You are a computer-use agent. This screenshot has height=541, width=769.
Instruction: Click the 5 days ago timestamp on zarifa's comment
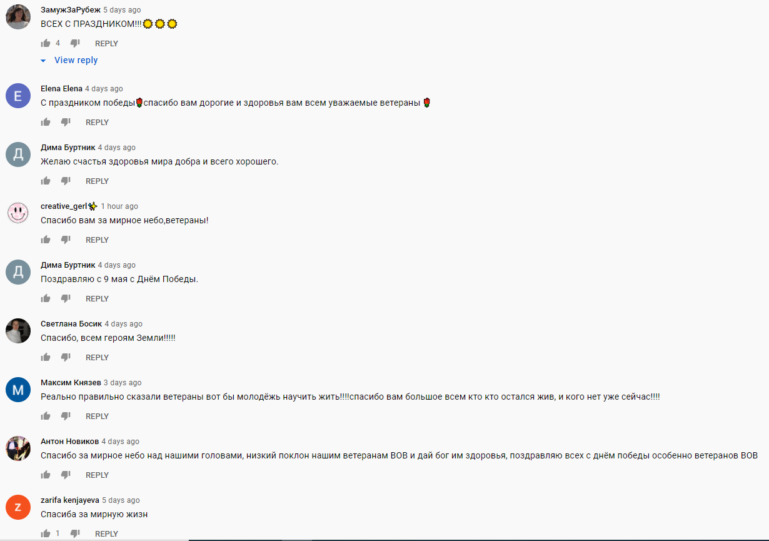pos(121,500)
